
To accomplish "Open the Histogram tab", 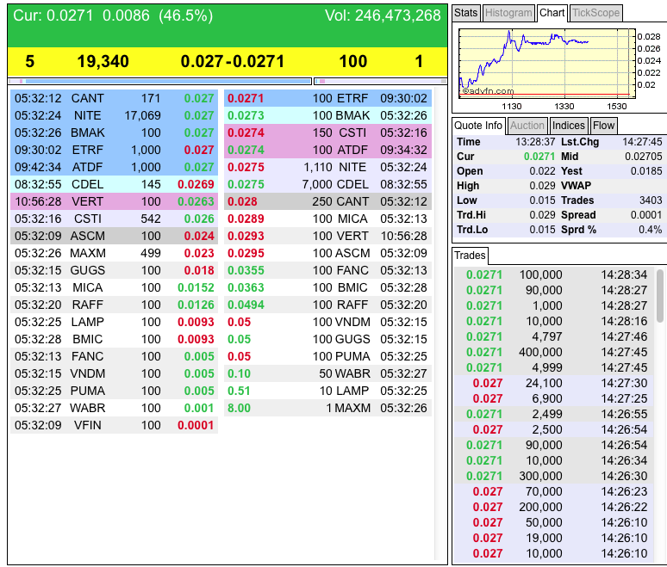I will (508, 13).
